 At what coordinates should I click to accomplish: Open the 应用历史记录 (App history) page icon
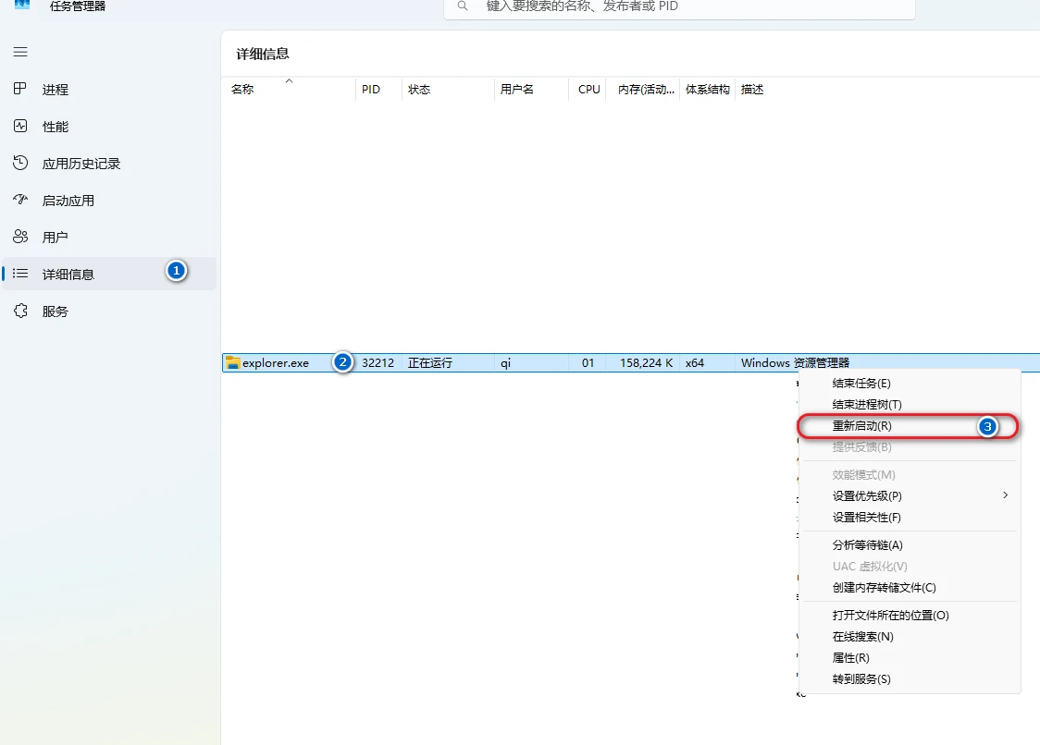click(x=20, y=163)
